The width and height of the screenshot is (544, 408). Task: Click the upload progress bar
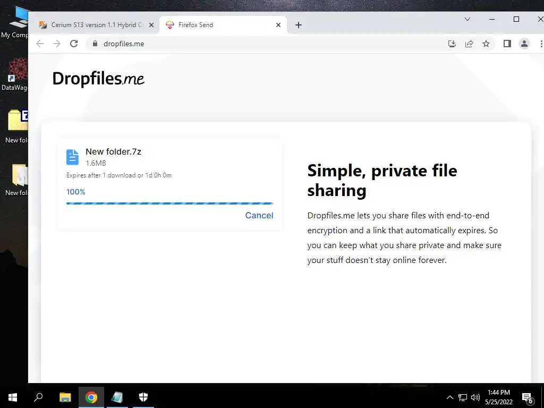[169, 203]
